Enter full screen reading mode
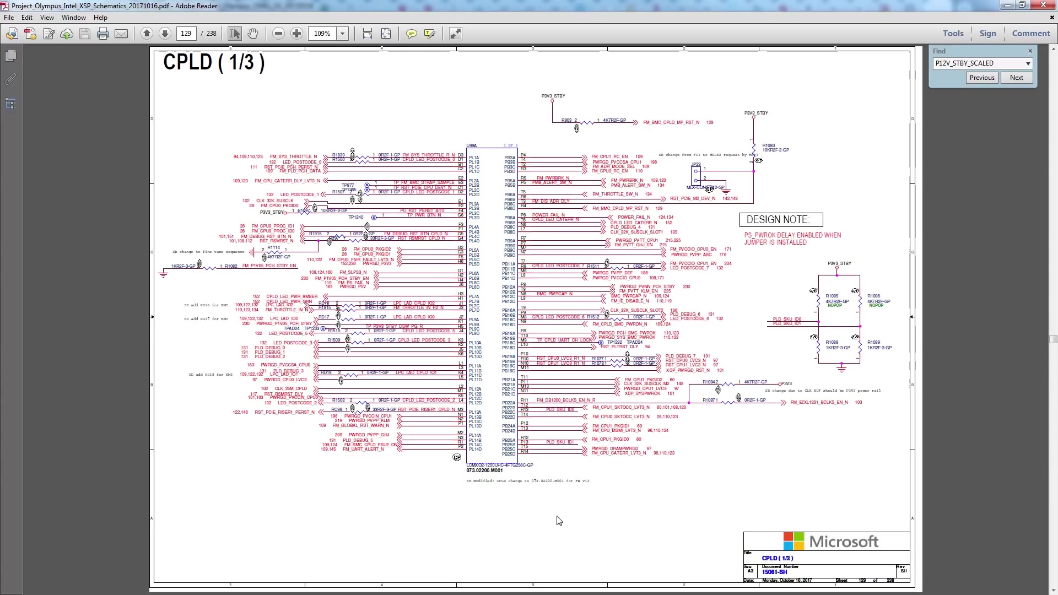1058x595 pixels. pyautogui.click(x=455, y=34)
